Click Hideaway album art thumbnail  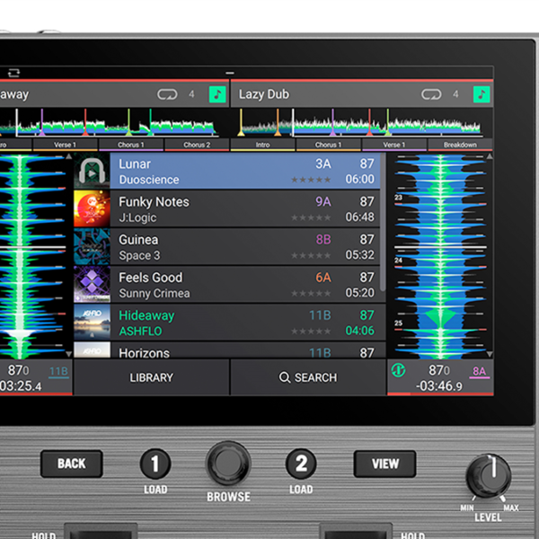[x=92, y=323]
